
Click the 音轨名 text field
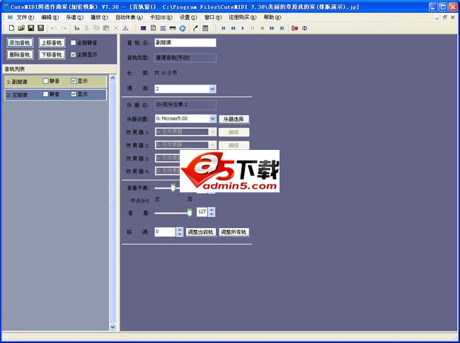pyautogui.click(x=185, y=42)
